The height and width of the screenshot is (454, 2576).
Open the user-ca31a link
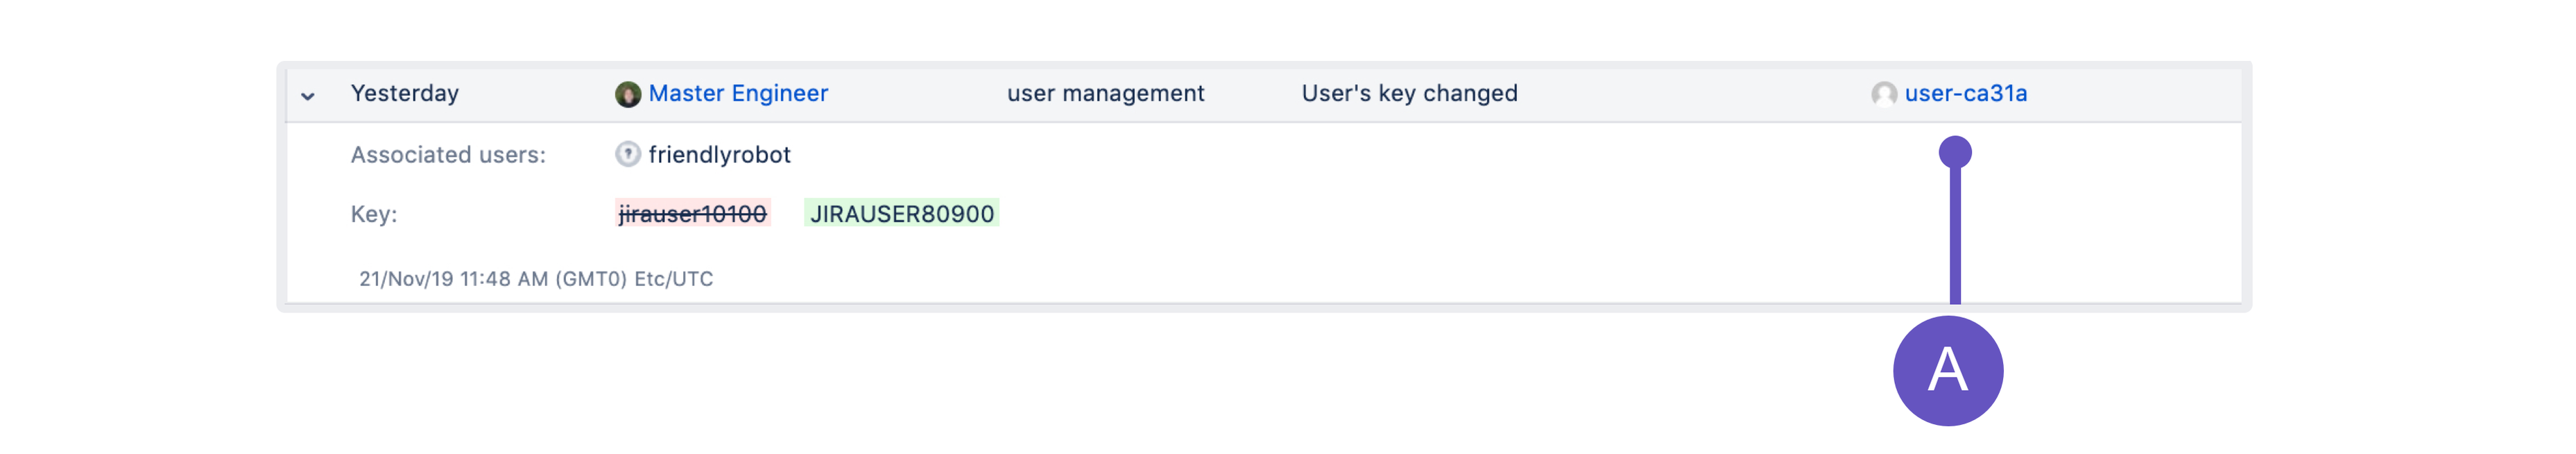[x=1965, y=93]
